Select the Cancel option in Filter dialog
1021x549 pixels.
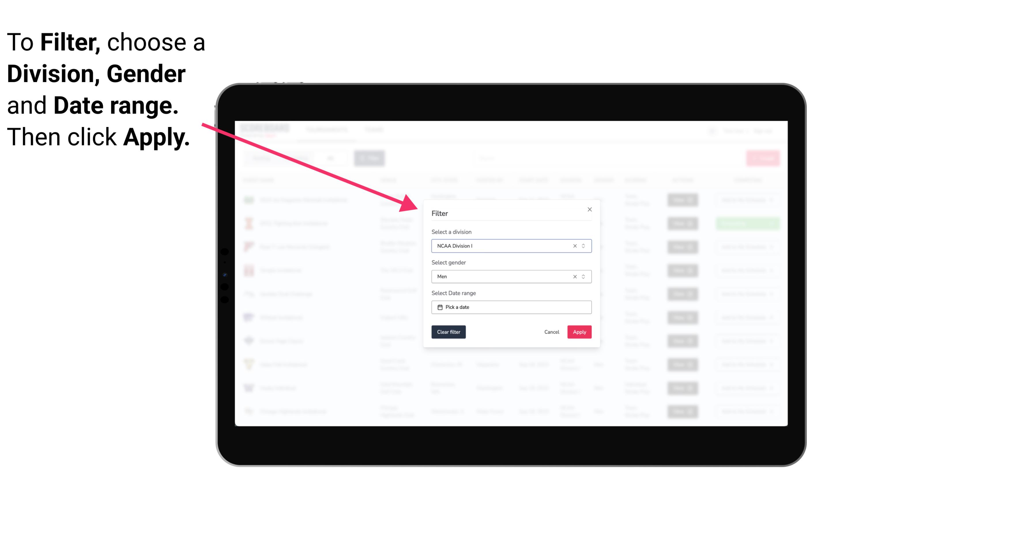click(552, 332)
